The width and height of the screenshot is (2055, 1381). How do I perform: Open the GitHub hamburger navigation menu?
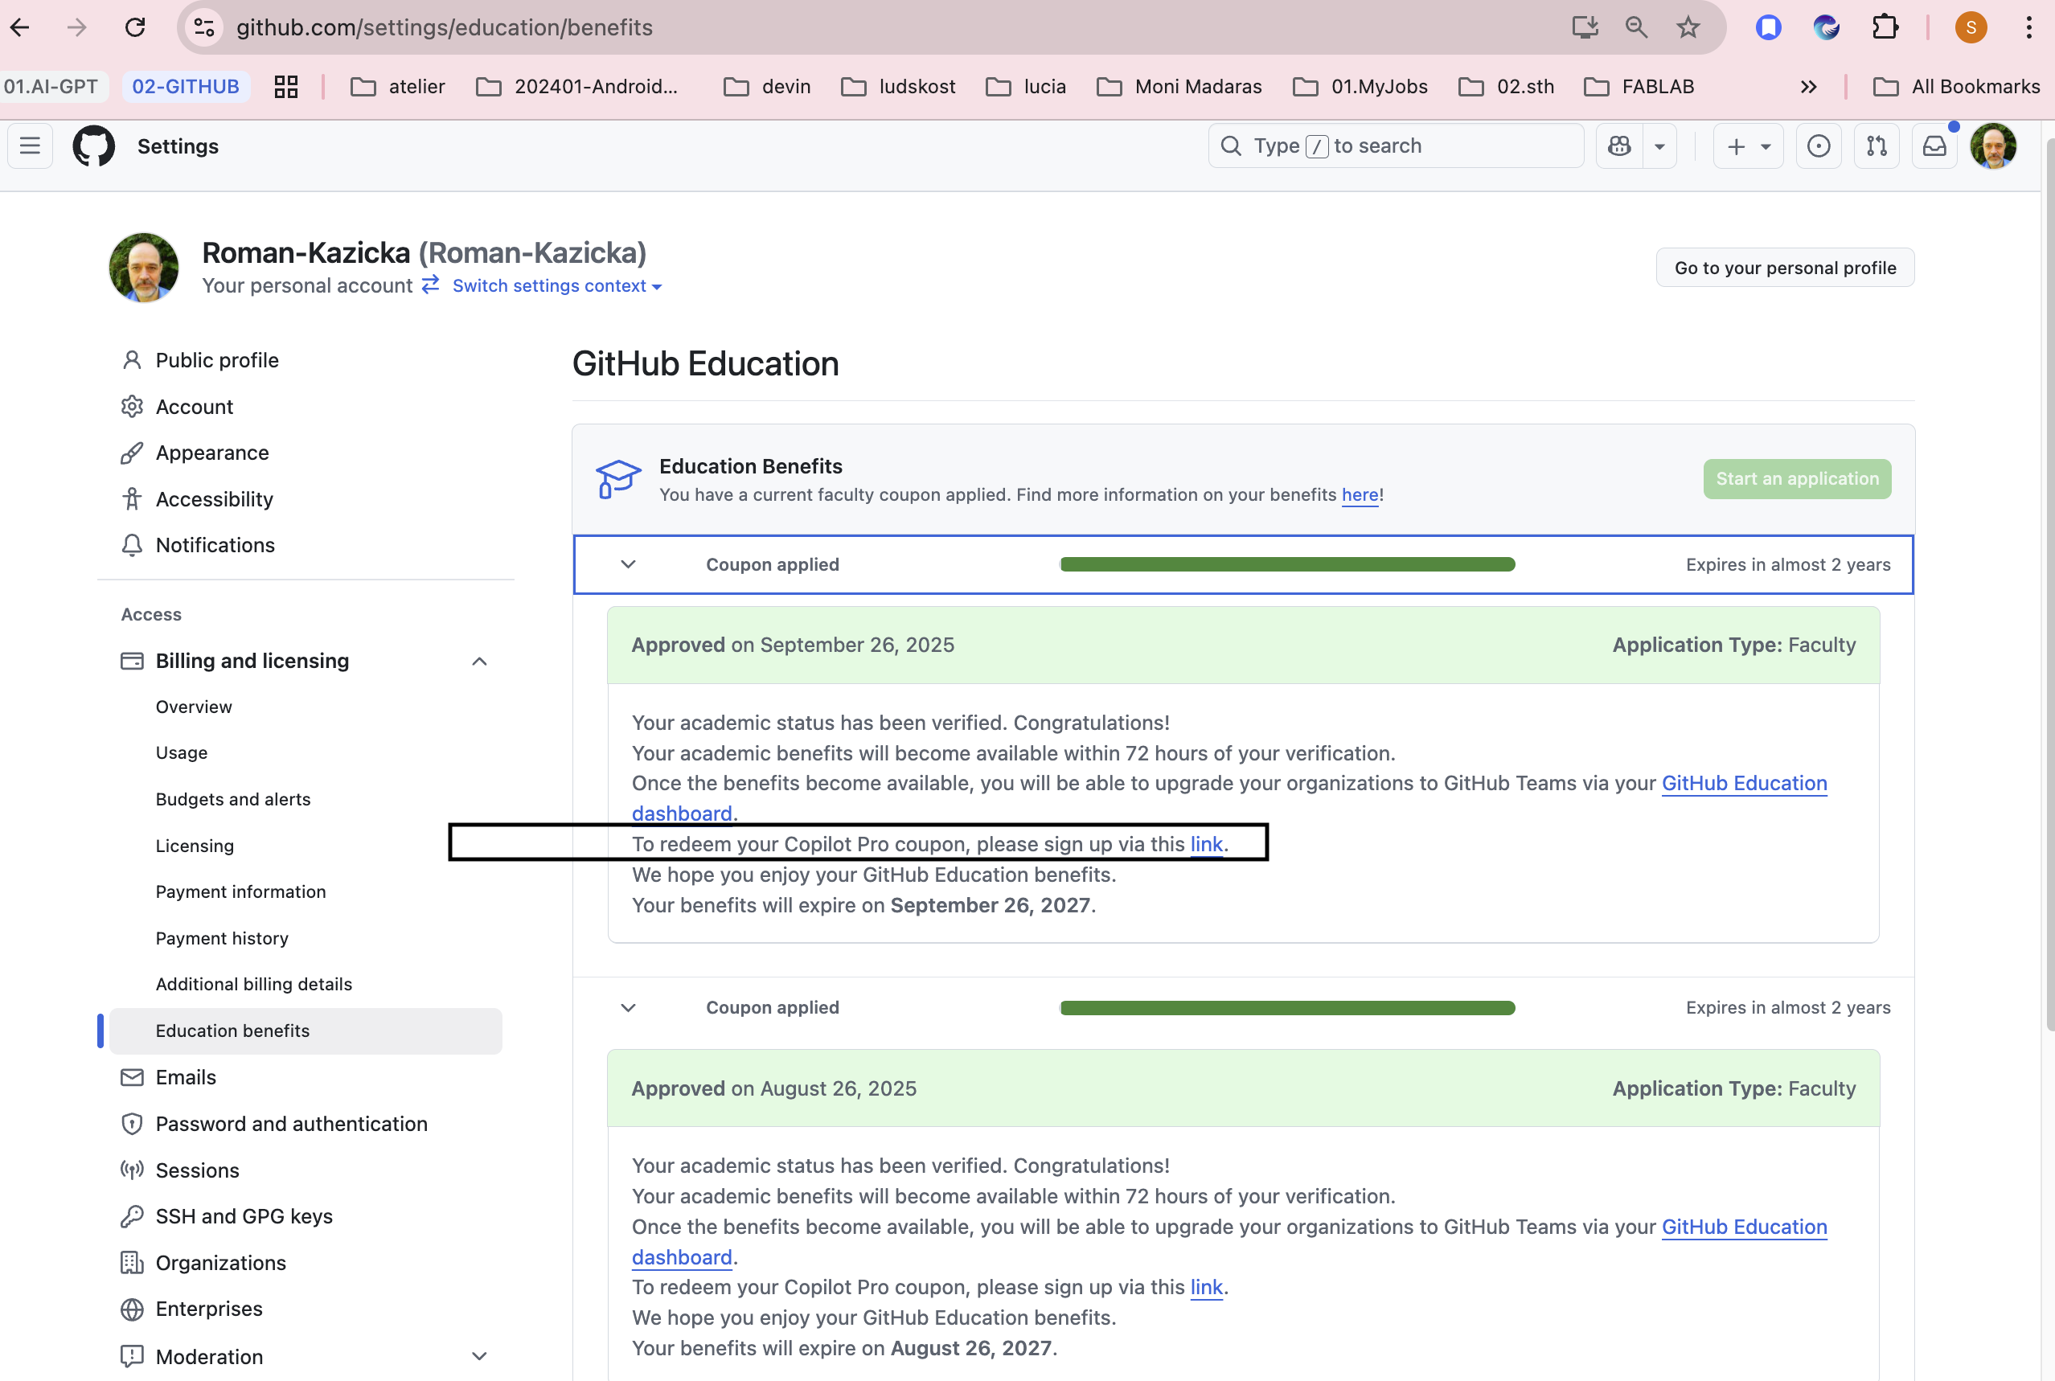coord(30,146)
